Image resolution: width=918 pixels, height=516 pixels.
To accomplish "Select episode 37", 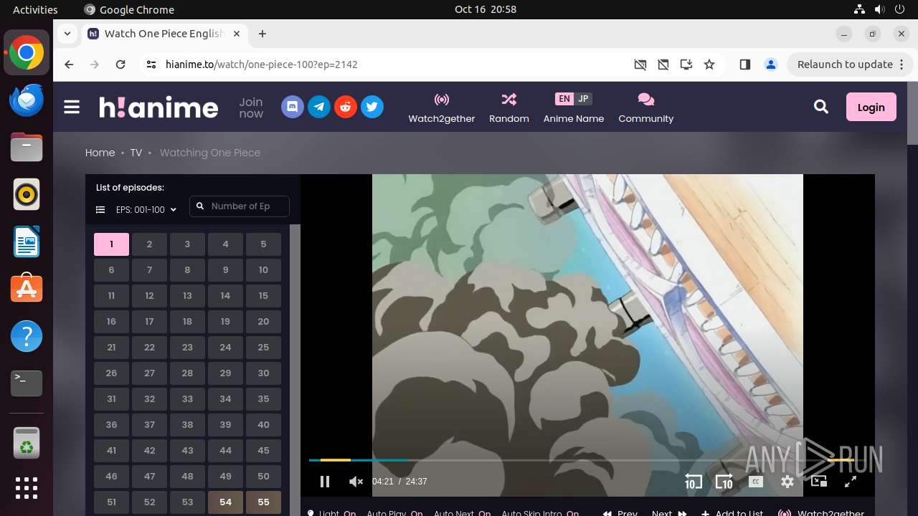I will [x=149, y=425].
